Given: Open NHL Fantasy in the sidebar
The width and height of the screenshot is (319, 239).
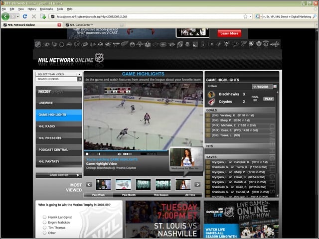Looking at the screenshot, I should click(x=59, y=161).
